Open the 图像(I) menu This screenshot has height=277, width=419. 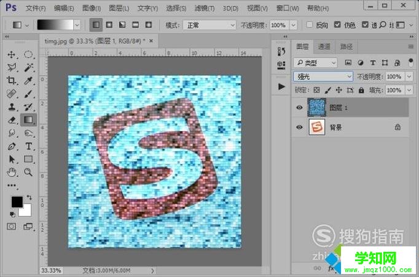click(x=92, y=8)
